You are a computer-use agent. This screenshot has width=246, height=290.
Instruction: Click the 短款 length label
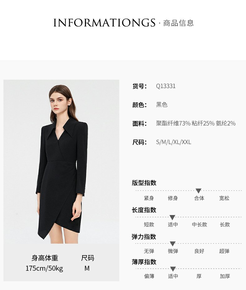[149, 225]
